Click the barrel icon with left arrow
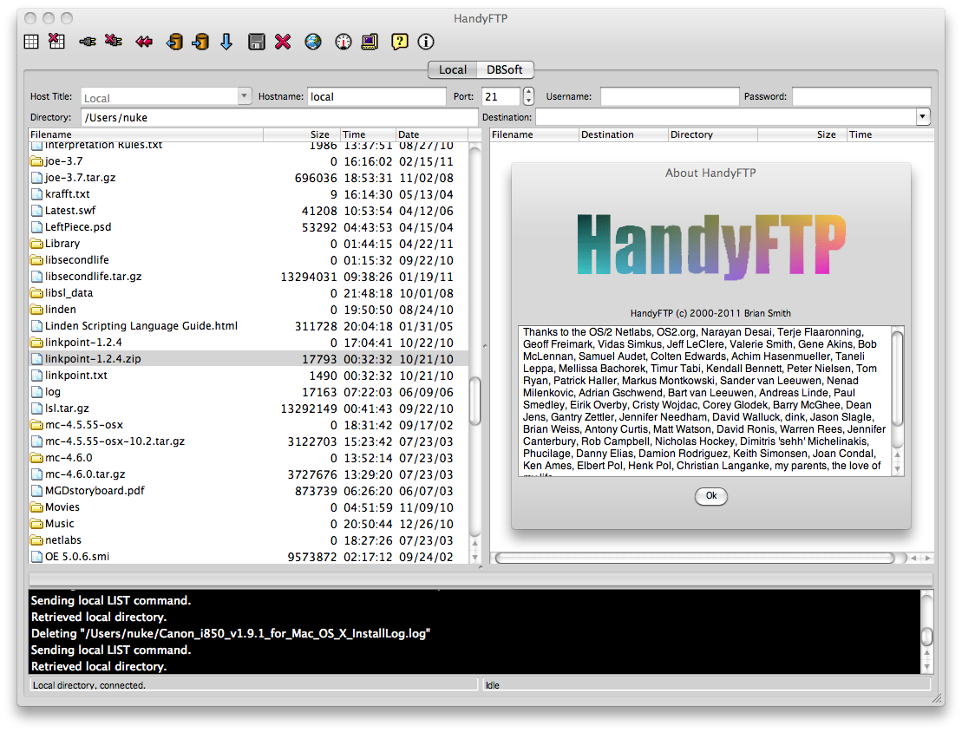962x732 pixels. pos(175,42)
